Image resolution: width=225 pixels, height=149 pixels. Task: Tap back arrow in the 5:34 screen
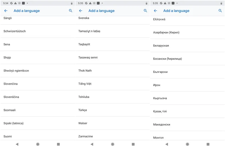coord(6,11)
